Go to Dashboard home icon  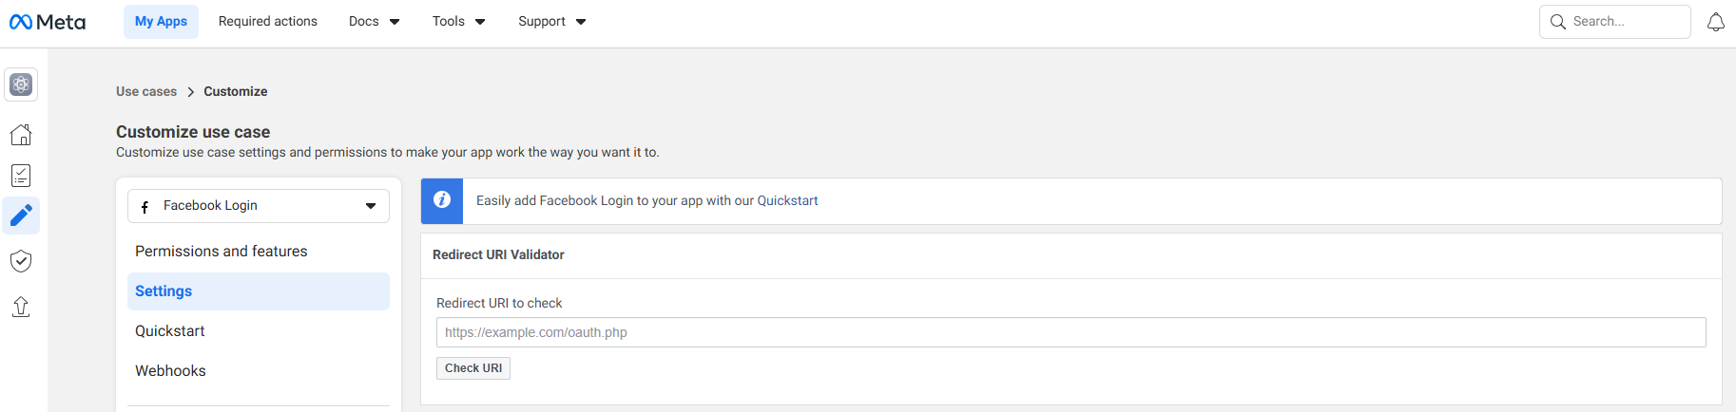click(x=21, y=135)
